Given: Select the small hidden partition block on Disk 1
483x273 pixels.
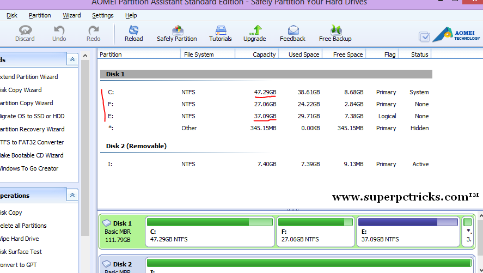Looking at the screenshot, I should [x=468, y=232].
